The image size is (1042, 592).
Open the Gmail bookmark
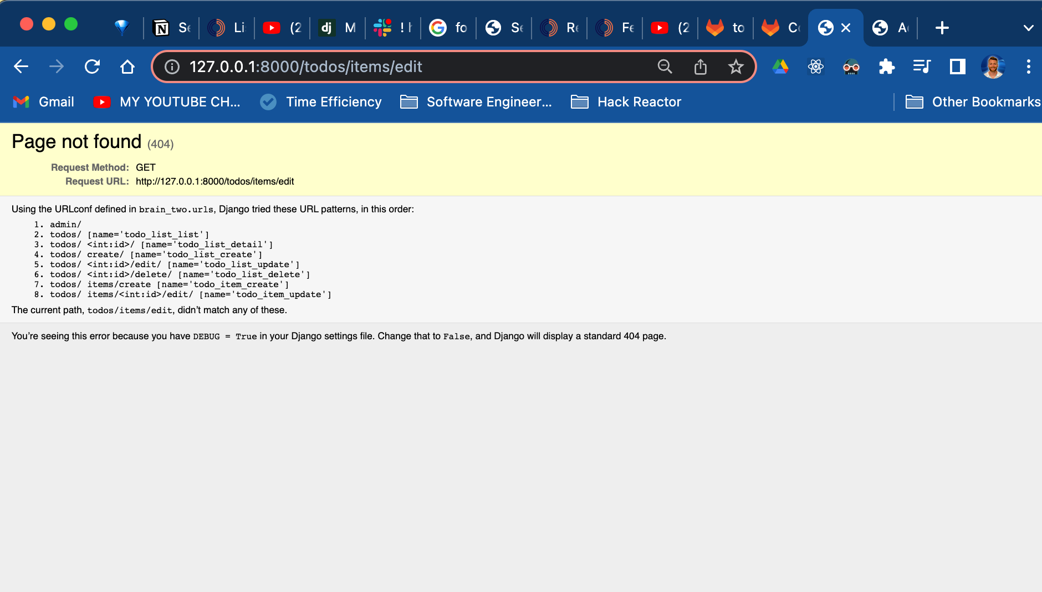point(44,102)
